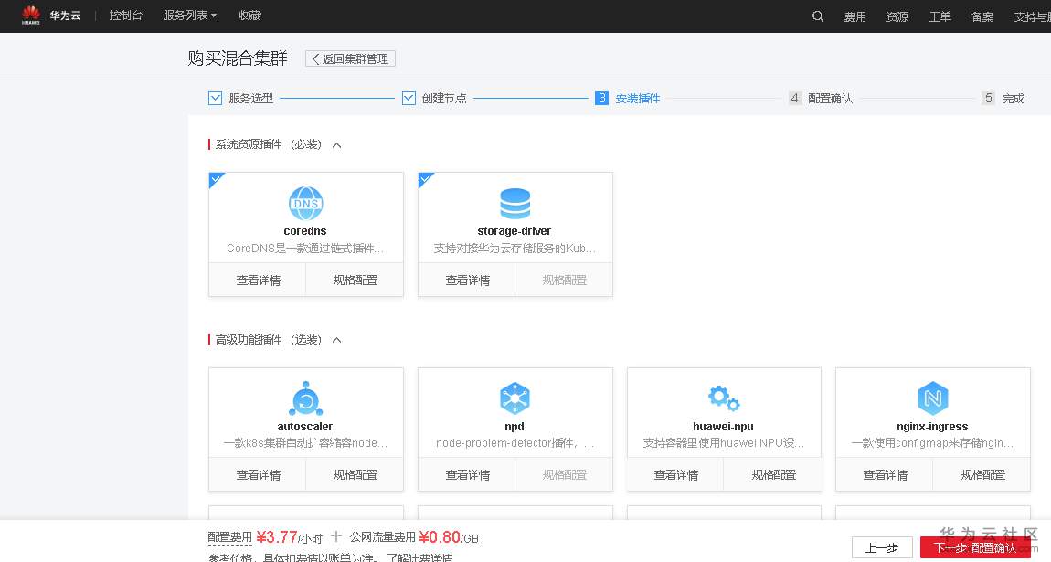
Task: Open the 备案 menu
Action: click(982, 16)
